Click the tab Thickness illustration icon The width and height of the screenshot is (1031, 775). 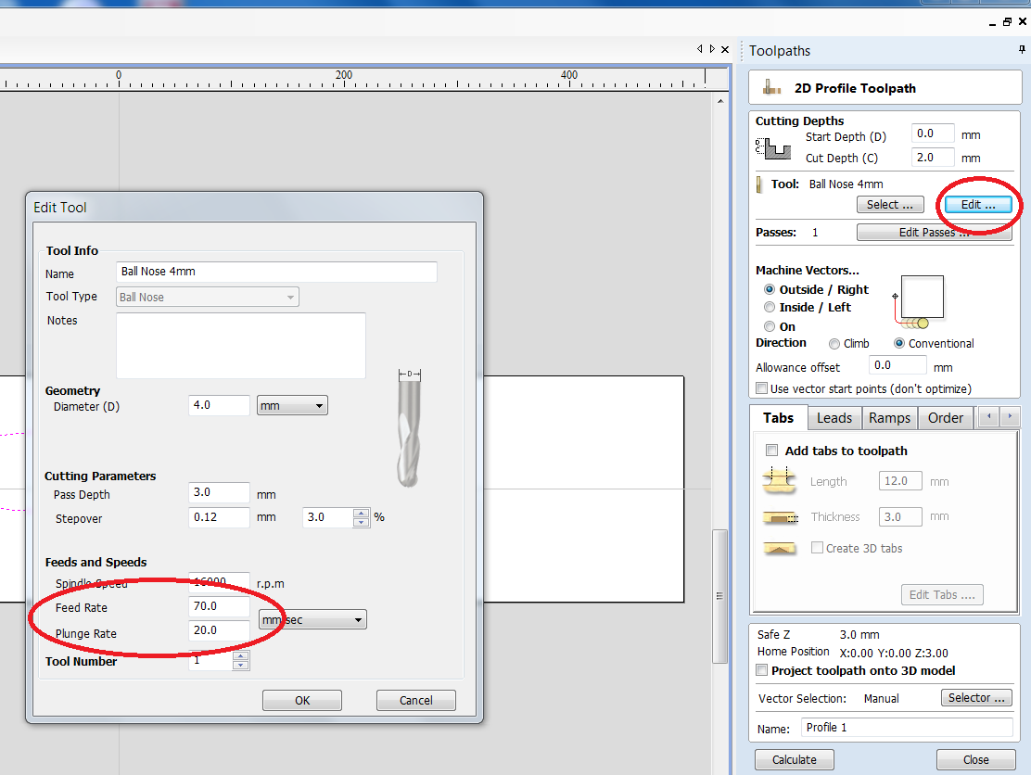click(779, 517)
